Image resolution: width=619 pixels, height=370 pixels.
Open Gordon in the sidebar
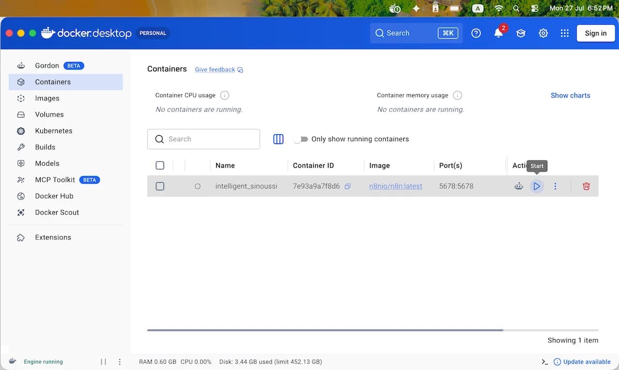(66, 66)
